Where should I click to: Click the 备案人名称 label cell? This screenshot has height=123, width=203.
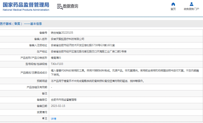[41, 39]
